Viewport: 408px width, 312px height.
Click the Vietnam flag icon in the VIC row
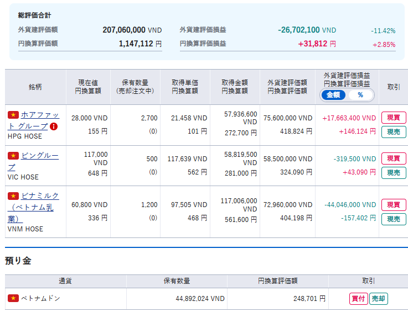pyautogui.click(x=13, y=156)
